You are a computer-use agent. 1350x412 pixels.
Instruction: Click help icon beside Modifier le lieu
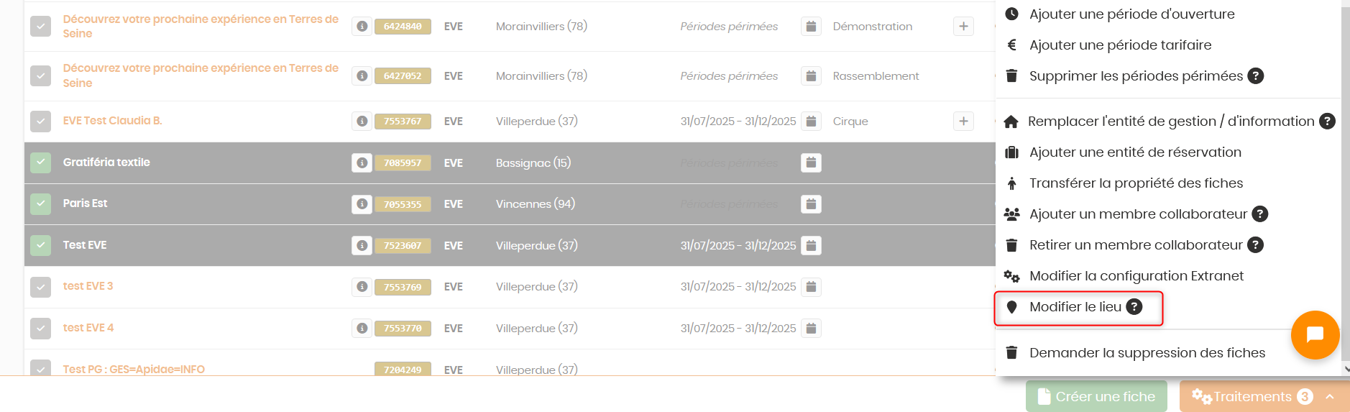point(1134,307)
